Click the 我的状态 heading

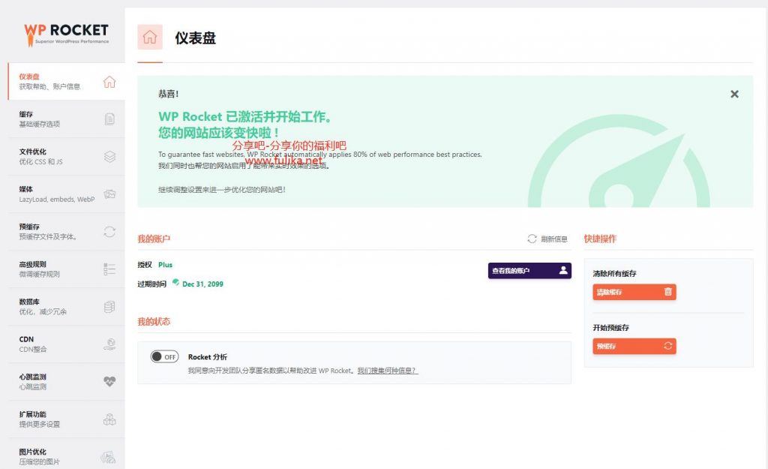(154, 321)
